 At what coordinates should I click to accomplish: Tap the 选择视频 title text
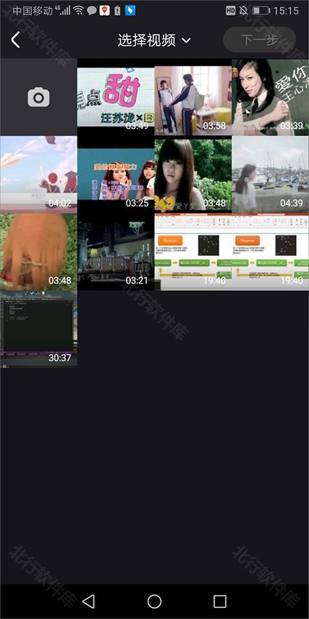click(147, 40)
